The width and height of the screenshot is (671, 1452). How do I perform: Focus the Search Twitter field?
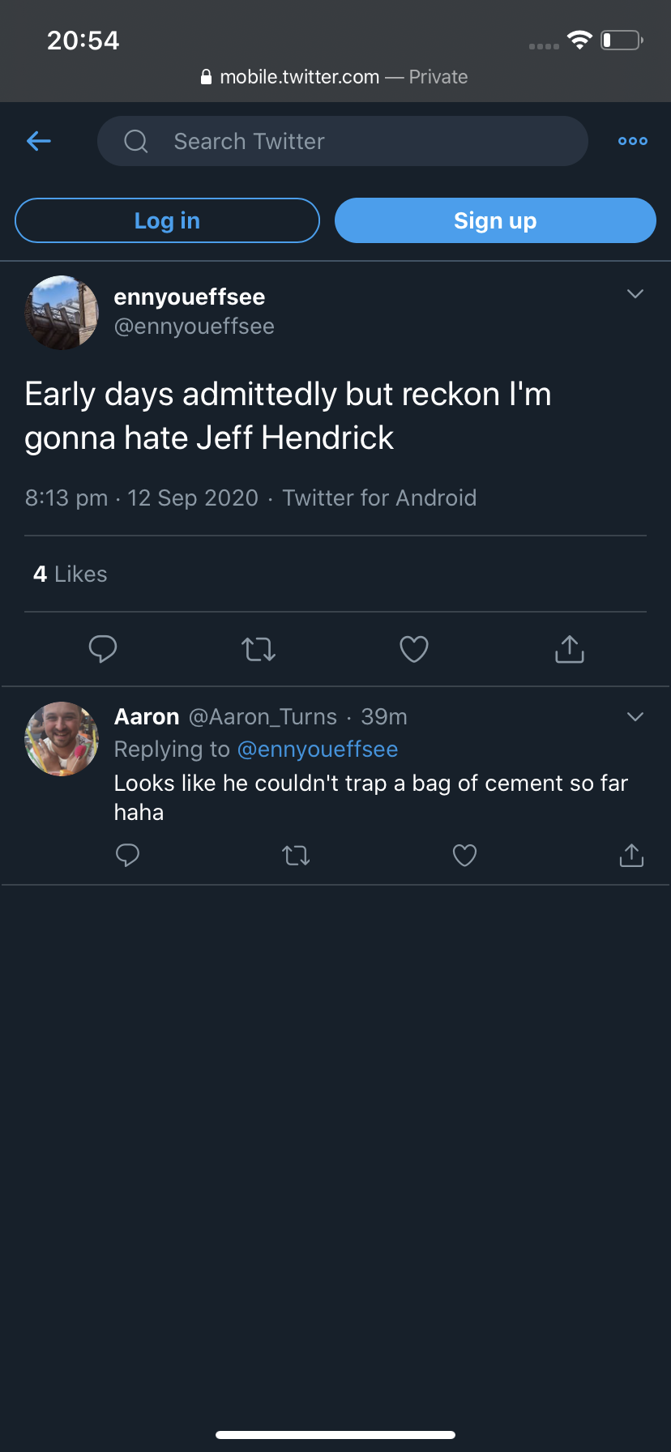tap(342, 141)
